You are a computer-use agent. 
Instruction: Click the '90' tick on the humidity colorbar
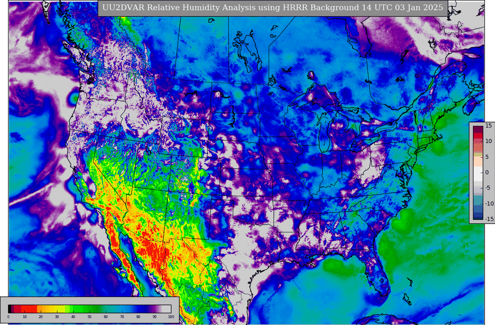[154, 317]
